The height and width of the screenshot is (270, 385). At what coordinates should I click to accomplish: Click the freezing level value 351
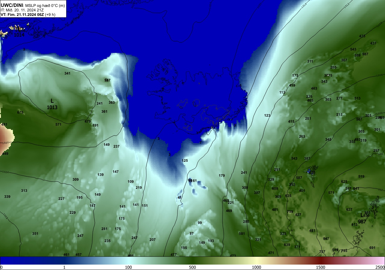35,234
